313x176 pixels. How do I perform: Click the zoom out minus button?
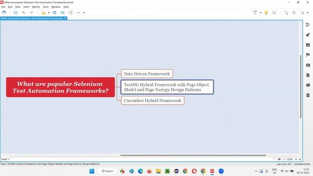284,159
